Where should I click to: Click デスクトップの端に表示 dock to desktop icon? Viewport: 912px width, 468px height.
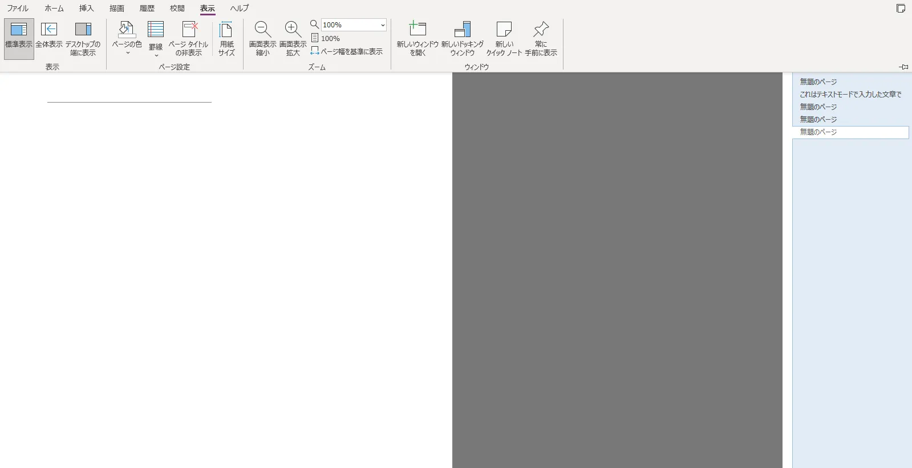[x=83, y=38]
